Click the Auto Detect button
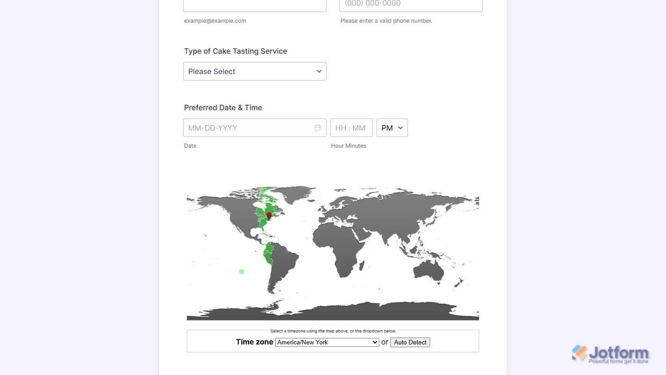666x375 pixels. click(x=410, y=342)
